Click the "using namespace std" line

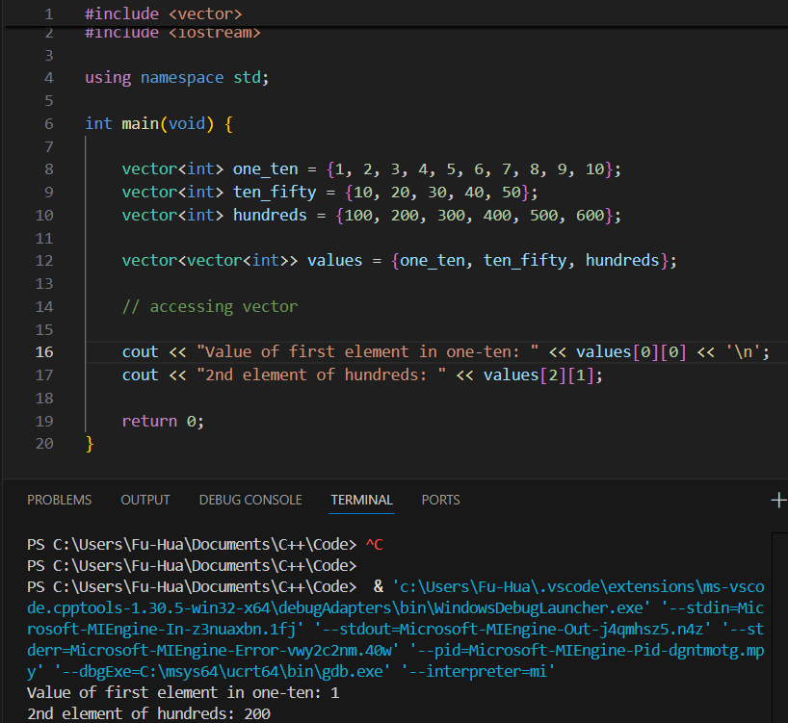176,77
